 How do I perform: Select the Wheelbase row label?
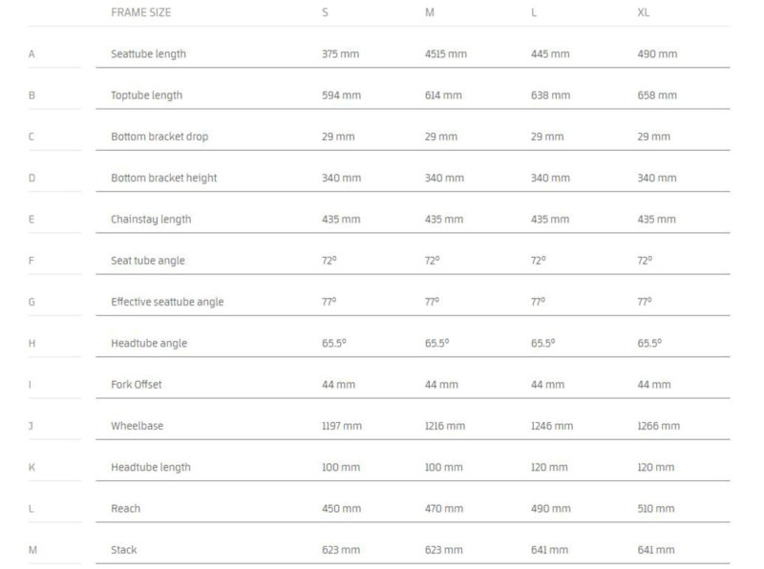click(x=137, y=426)
